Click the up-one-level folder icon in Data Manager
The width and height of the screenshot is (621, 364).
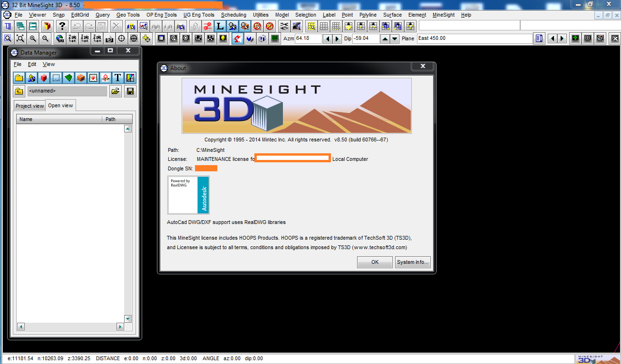pyautogui.click(x=19, y=91)
